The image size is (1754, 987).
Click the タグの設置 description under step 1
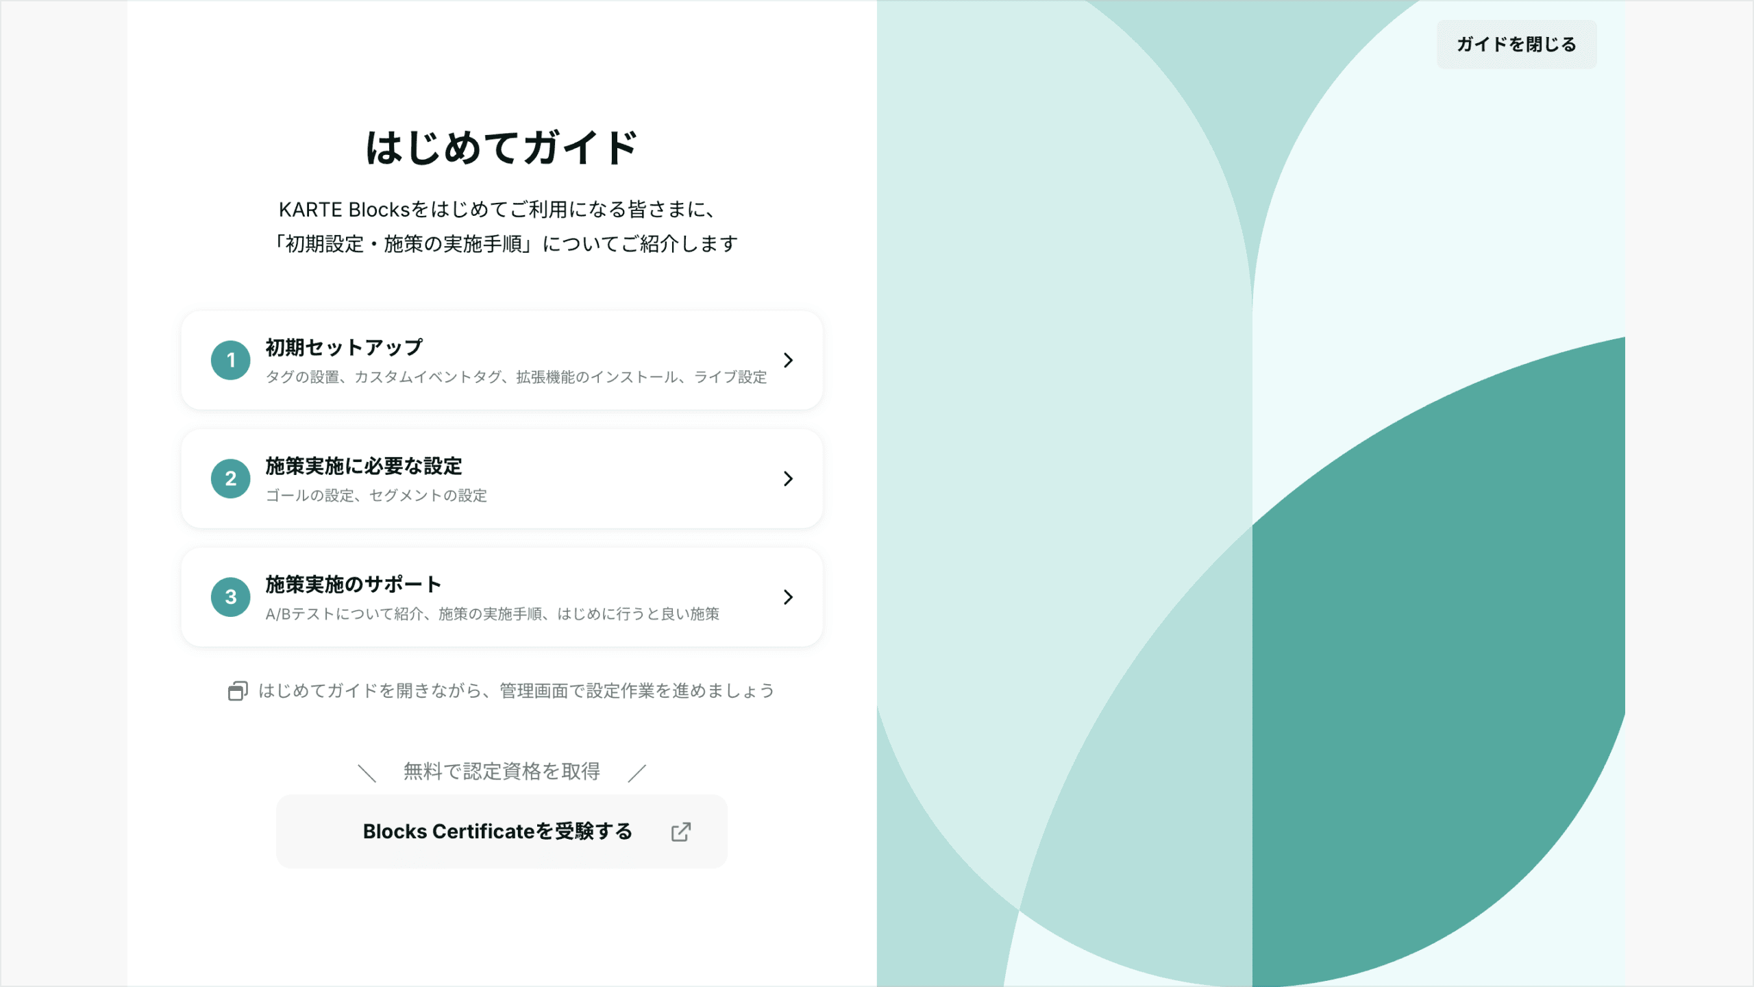point(516,377)
